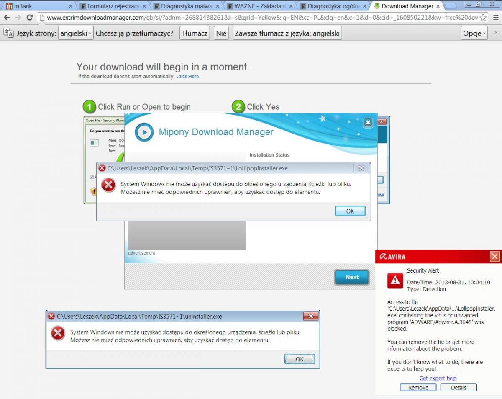The width and height of the screenshot is (502, 399).
Task: Click Remove in the Avira alert
Action: (418, 388)
